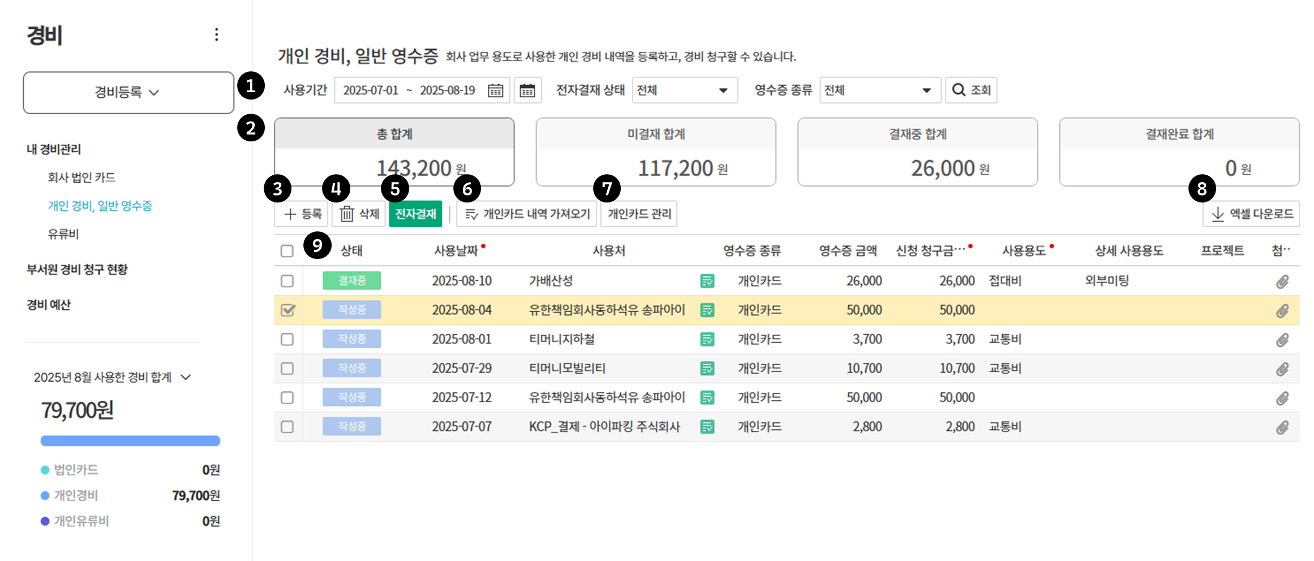
Task: Open the 전자결재 상태 dropdown
Action: [684, 90]
